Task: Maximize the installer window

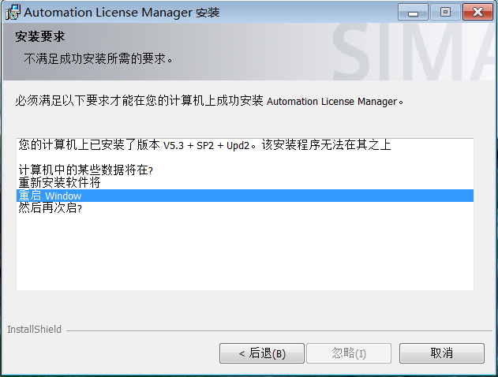Action: pos(445,12)
